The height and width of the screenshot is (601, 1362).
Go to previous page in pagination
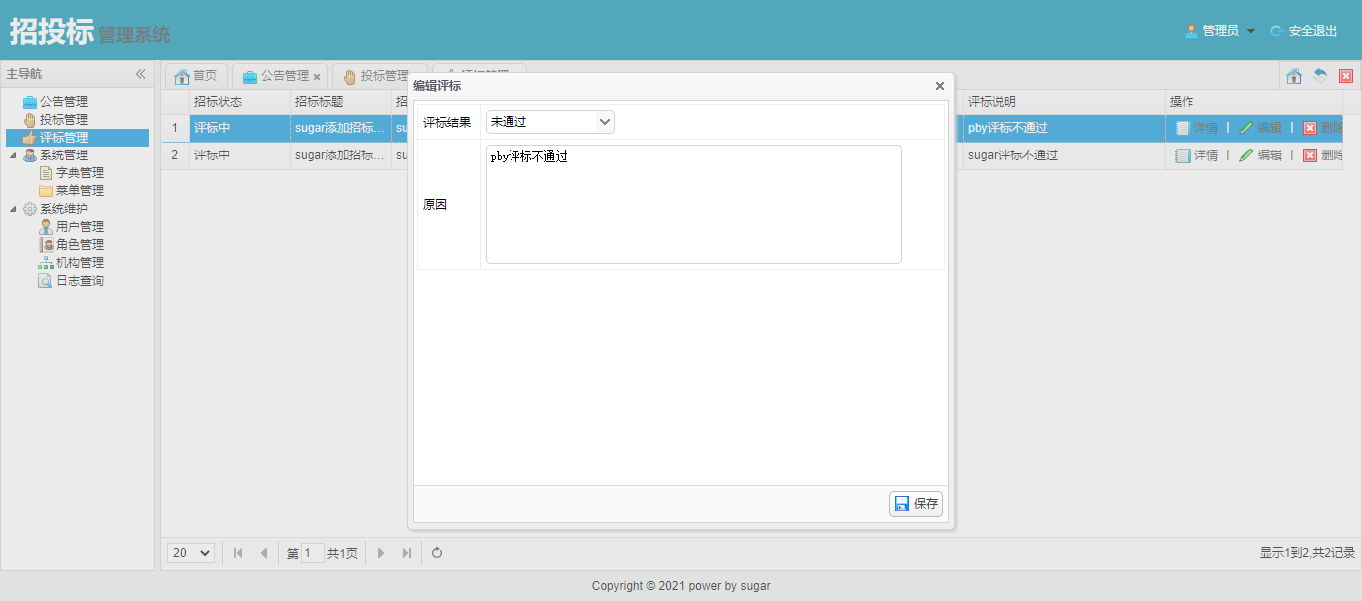263,553
